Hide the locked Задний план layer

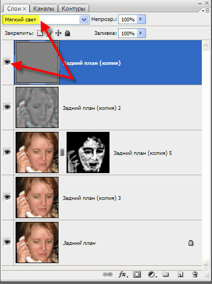[x=8, y=242]
